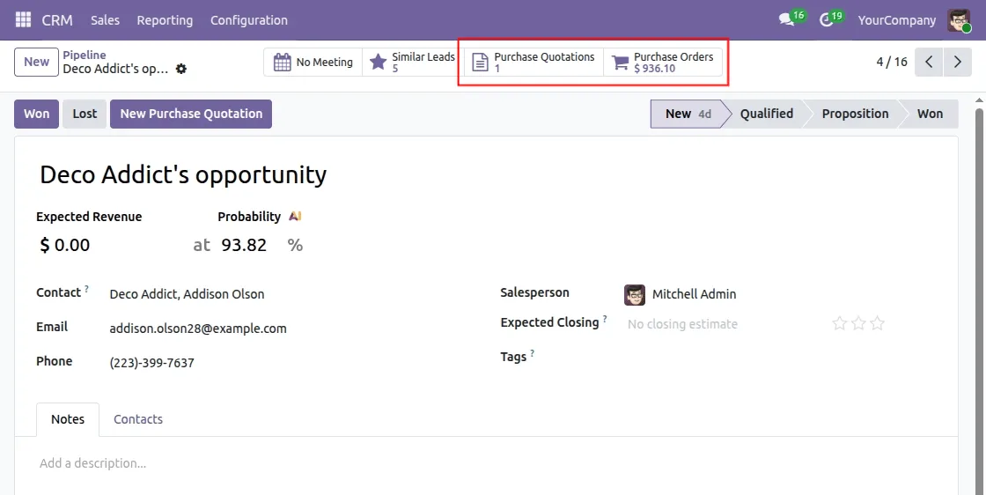986x495 pixels.
Task: Expand the Reporting menu
Action: pyautogui.click(x=165, y=19)
